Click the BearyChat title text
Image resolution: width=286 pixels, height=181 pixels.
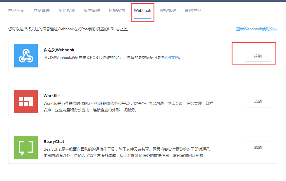click(x=54, y=141)
